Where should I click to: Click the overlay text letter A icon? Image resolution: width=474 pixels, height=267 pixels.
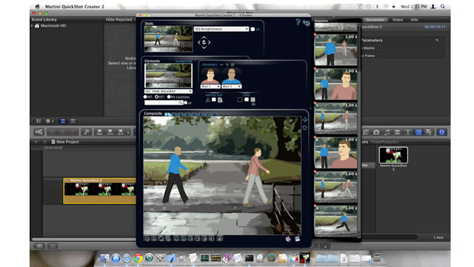(207, 100)
